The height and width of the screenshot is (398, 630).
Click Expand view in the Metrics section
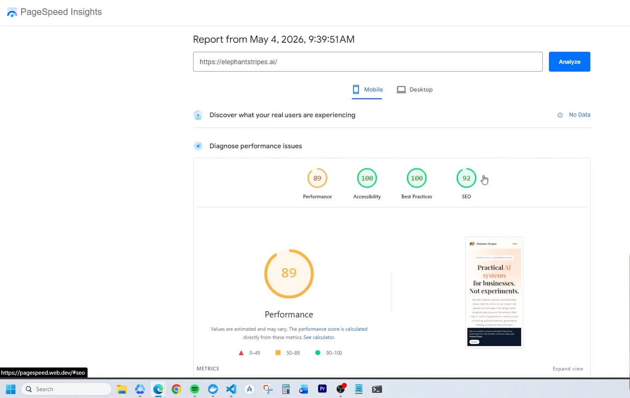click(568, 369)
